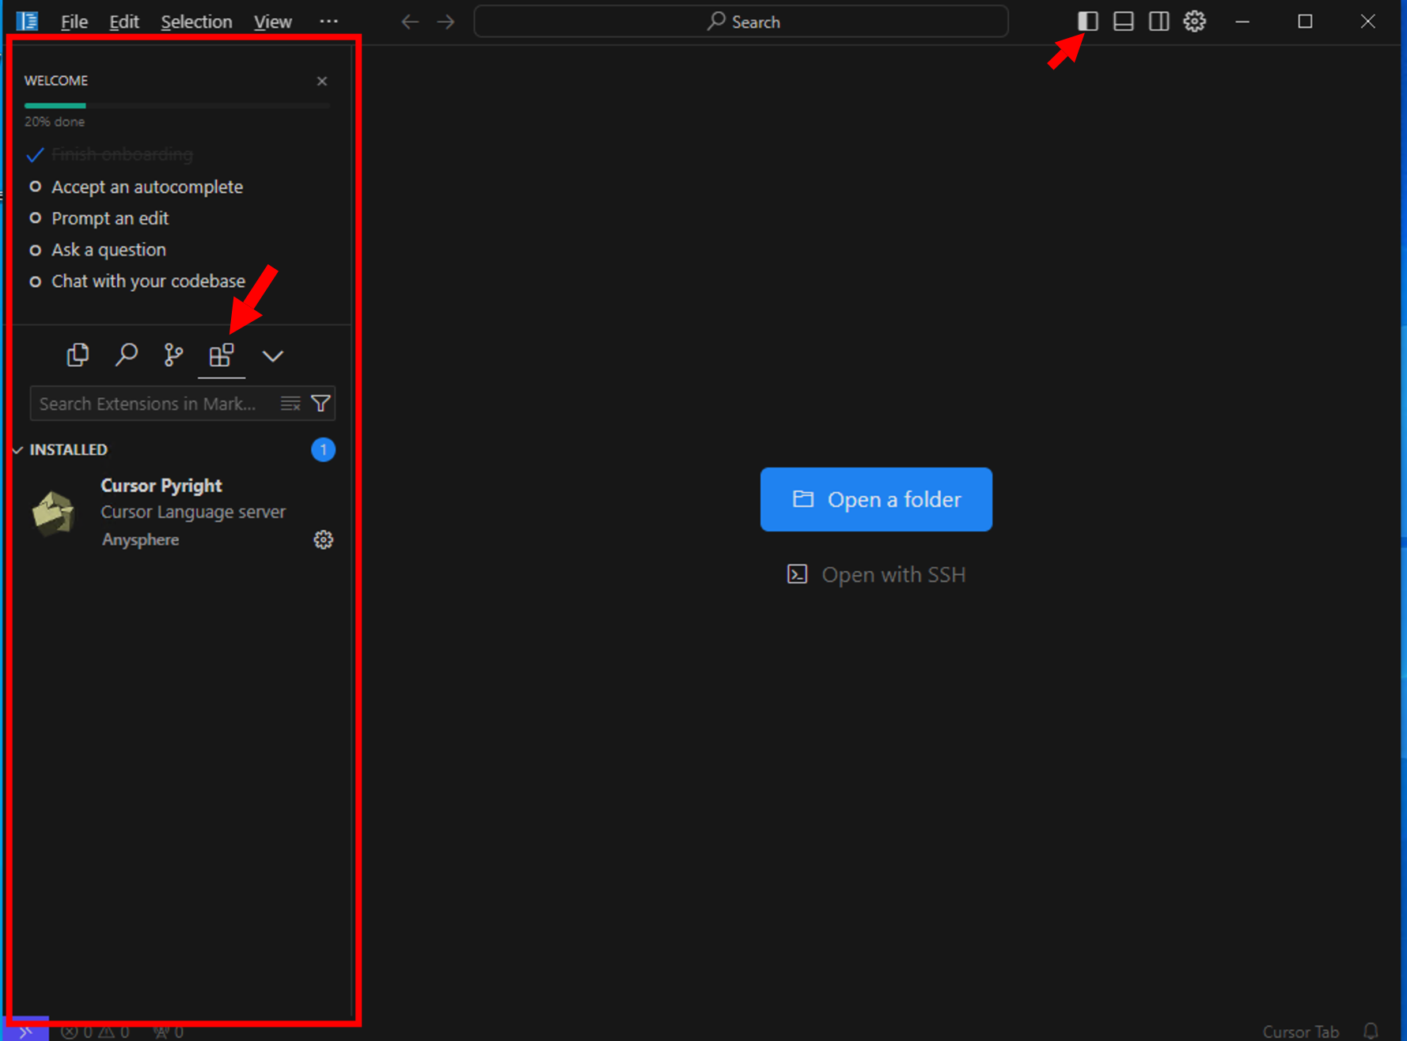
Task: Click the installed count badge
Action: click(323, 449)
